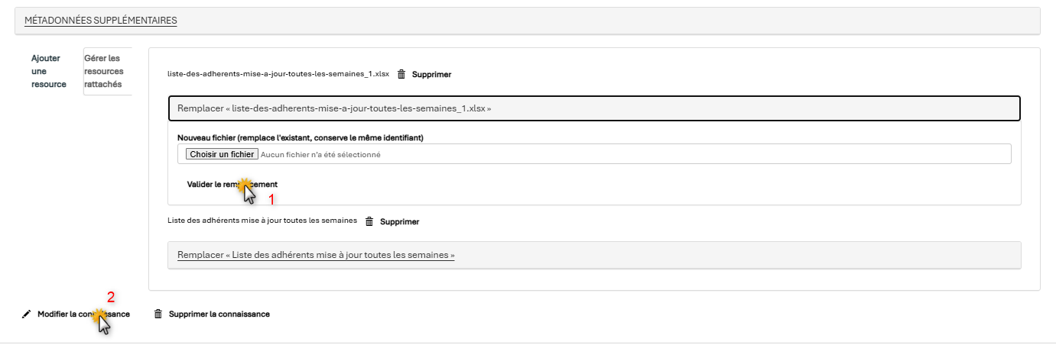Click the Supprimer la connaissance text

pyautogui.click(x=219, y=314)
